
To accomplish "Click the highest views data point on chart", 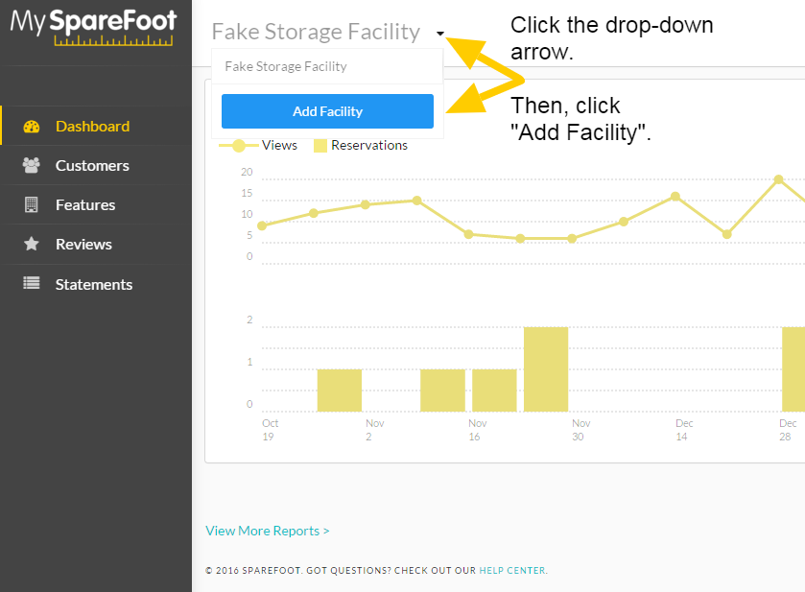I will (x=778, y=179).
